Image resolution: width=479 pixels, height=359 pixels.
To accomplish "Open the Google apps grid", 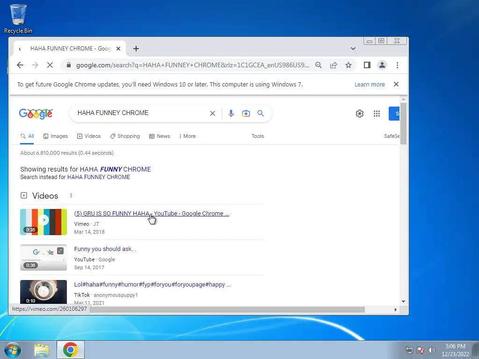I will tap(377, 114).
